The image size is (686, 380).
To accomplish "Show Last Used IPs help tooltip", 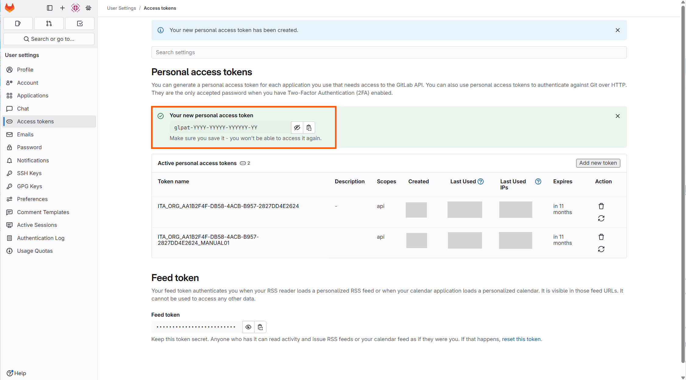I will 538,181.
